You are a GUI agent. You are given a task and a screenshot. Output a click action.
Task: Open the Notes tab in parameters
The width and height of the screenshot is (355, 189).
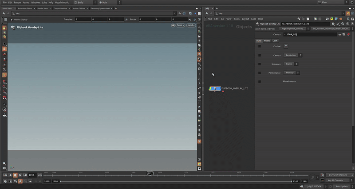(x=267, y=40)
